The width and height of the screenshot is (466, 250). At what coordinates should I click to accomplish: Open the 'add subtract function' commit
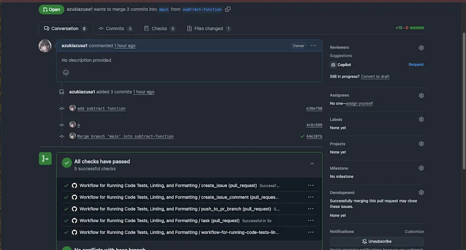(x=101, y=108)
